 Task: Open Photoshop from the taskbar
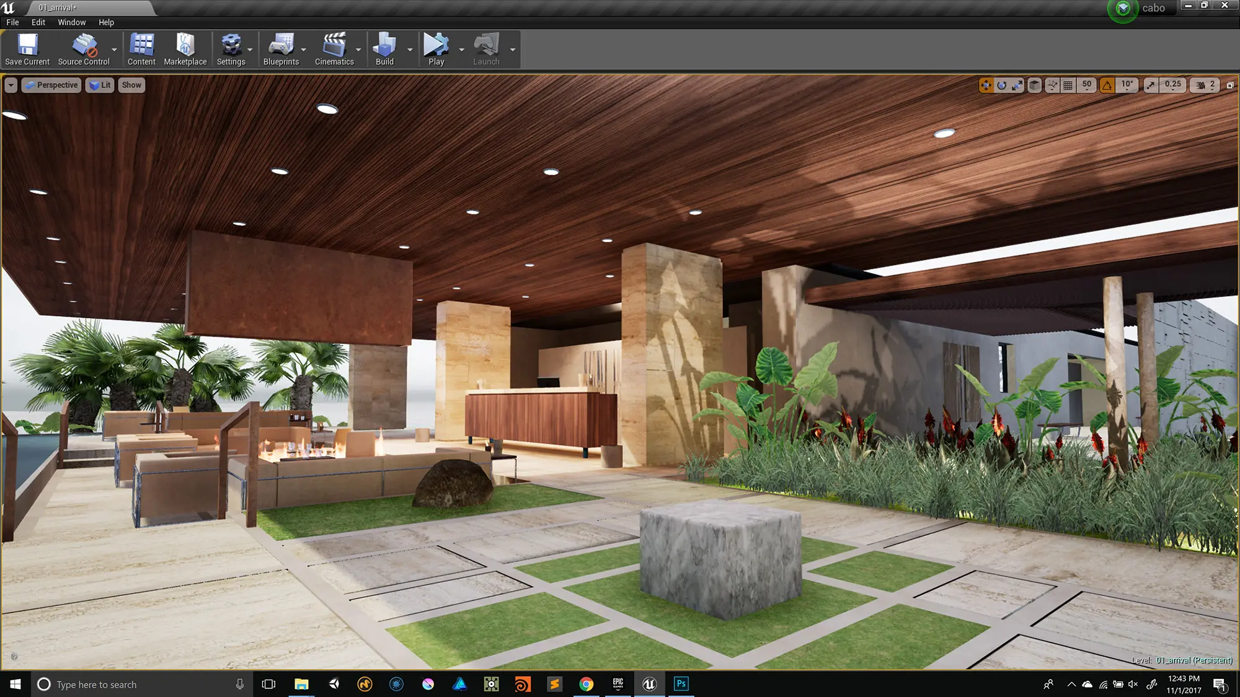(681, 684)
